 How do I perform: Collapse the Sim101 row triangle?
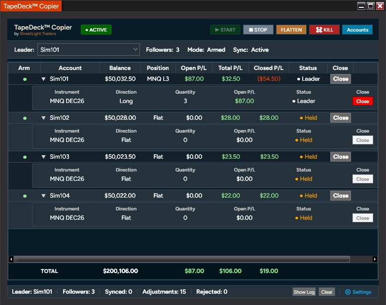[x=43, y=79]
